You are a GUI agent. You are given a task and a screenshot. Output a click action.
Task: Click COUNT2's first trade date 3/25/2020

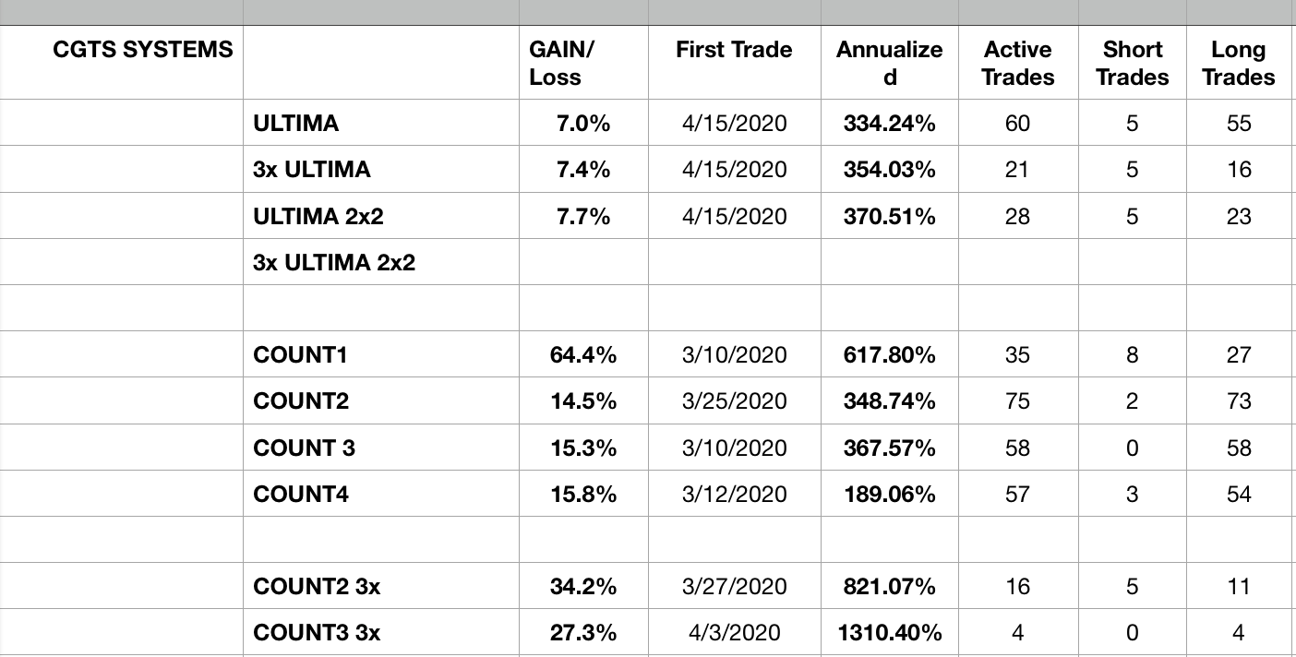pos(734,401)
